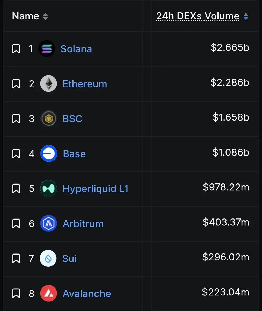Sort by Name using sort arrows
The width and height of the screenshot is (262, 311).
click(x=45, y=16)
